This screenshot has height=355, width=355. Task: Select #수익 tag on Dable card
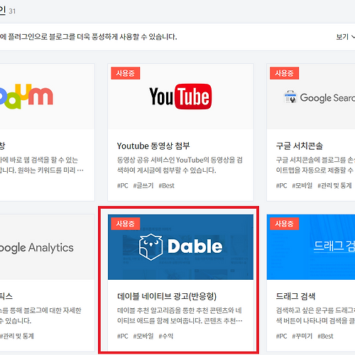(x=165, y=336)
